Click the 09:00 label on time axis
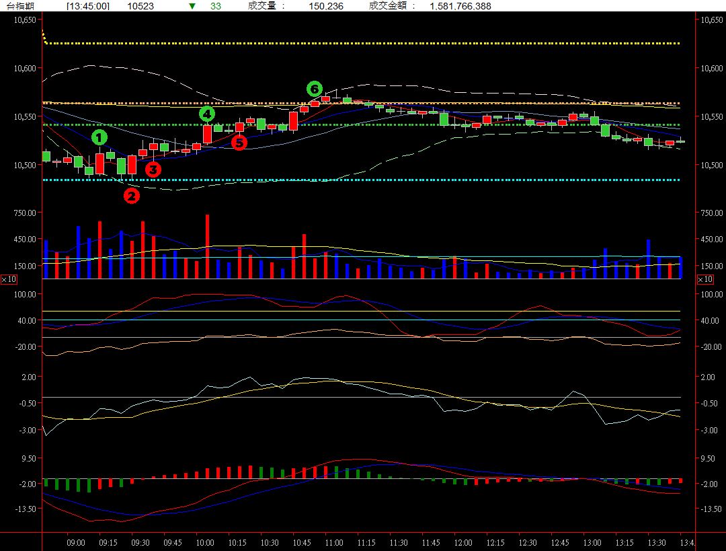The width and height of the screenshot is (726, 551). (x=76, y=542)
